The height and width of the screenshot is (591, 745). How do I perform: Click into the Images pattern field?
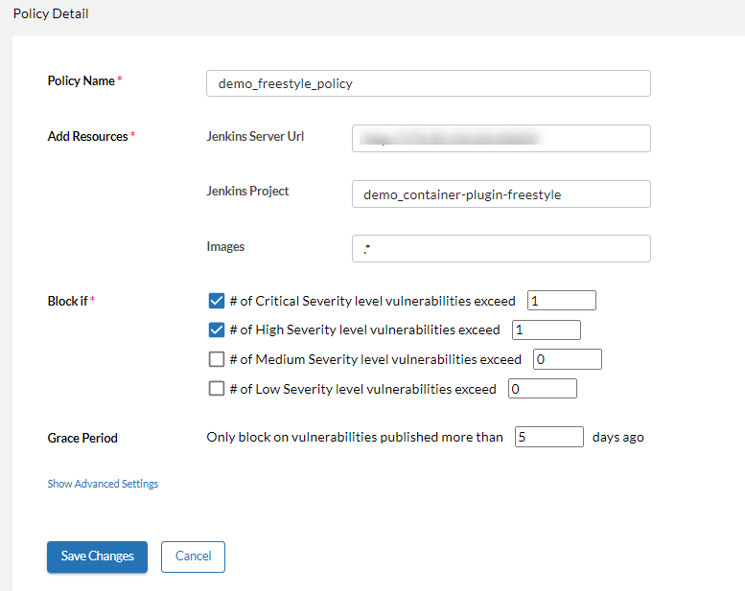pyautogui.click(x=501, y=249)
